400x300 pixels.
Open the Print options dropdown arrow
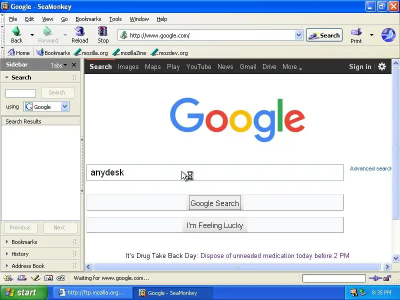coord(371,34)
